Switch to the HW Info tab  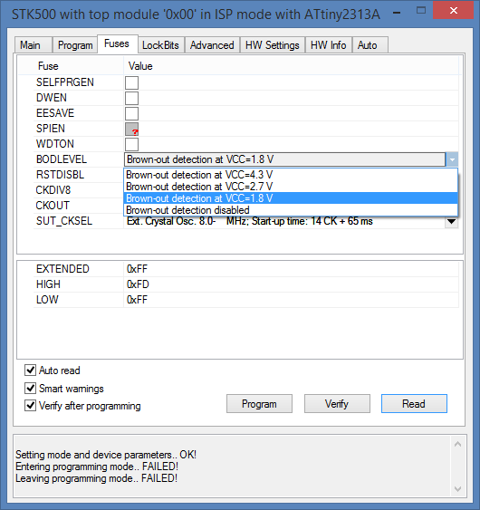328,45
